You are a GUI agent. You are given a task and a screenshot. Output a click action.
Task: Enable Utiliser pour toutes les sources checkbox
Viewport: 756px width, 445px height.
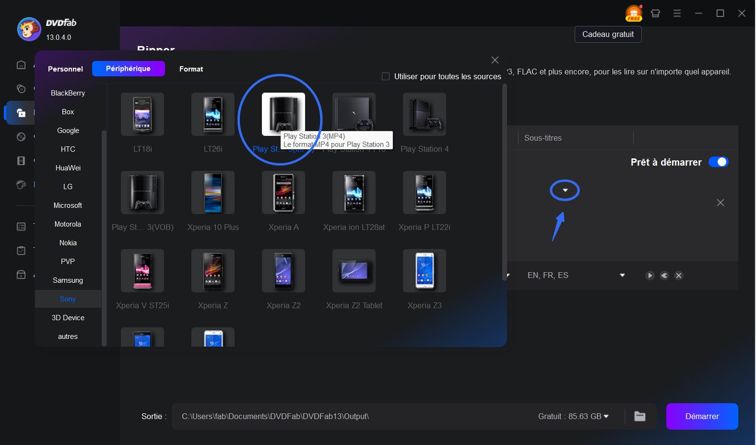385,76
